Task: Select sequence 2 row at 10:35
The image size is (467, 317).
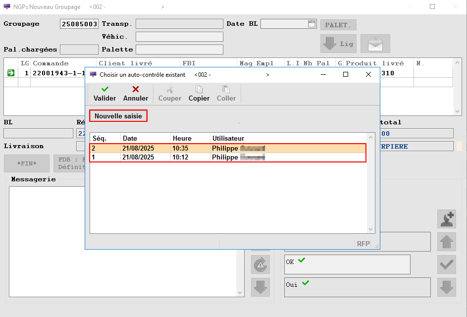Action: [x=228, y=148]
